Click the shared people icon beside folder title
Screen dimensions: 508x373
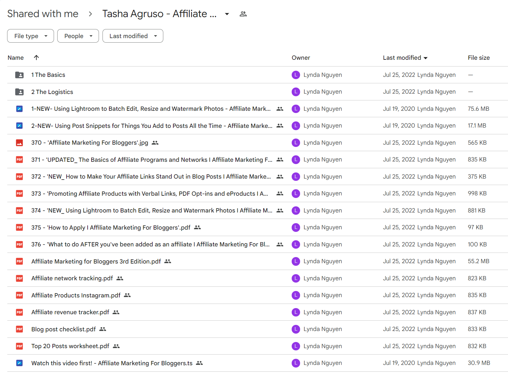coord(243,14)
